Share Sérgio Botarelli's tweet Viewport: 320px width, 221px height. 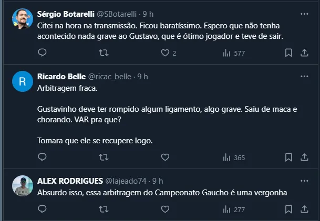coord(304,52)
